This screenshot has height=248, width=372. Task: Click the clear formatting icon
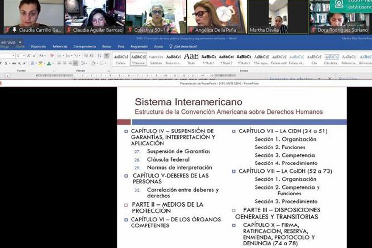point(52,56)
